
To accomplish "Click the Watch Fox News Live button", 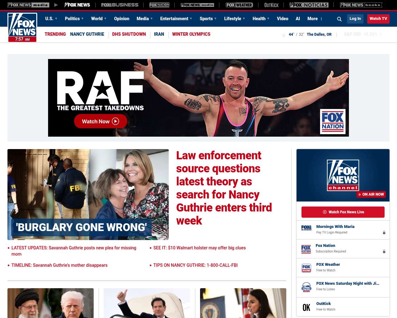I will tap(343, 212).
